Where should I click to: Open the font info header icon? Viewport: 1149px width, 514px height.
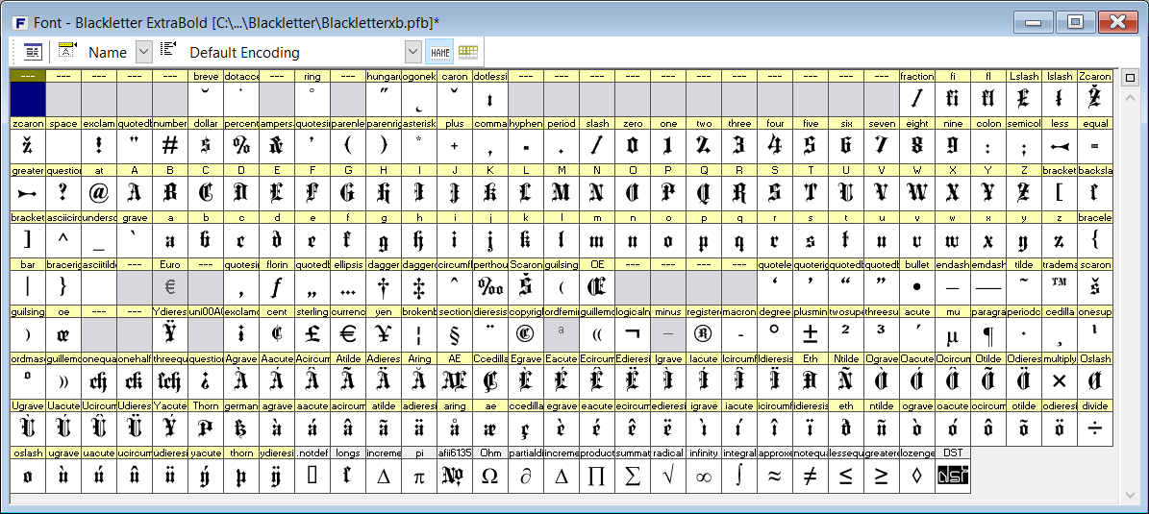(33, 52)
